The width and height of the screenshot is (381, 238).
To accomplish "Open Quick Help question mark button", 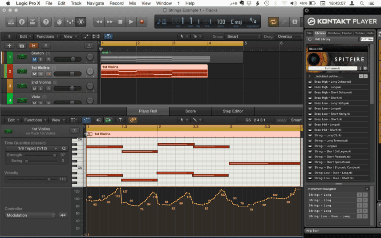I will point(46,22).
